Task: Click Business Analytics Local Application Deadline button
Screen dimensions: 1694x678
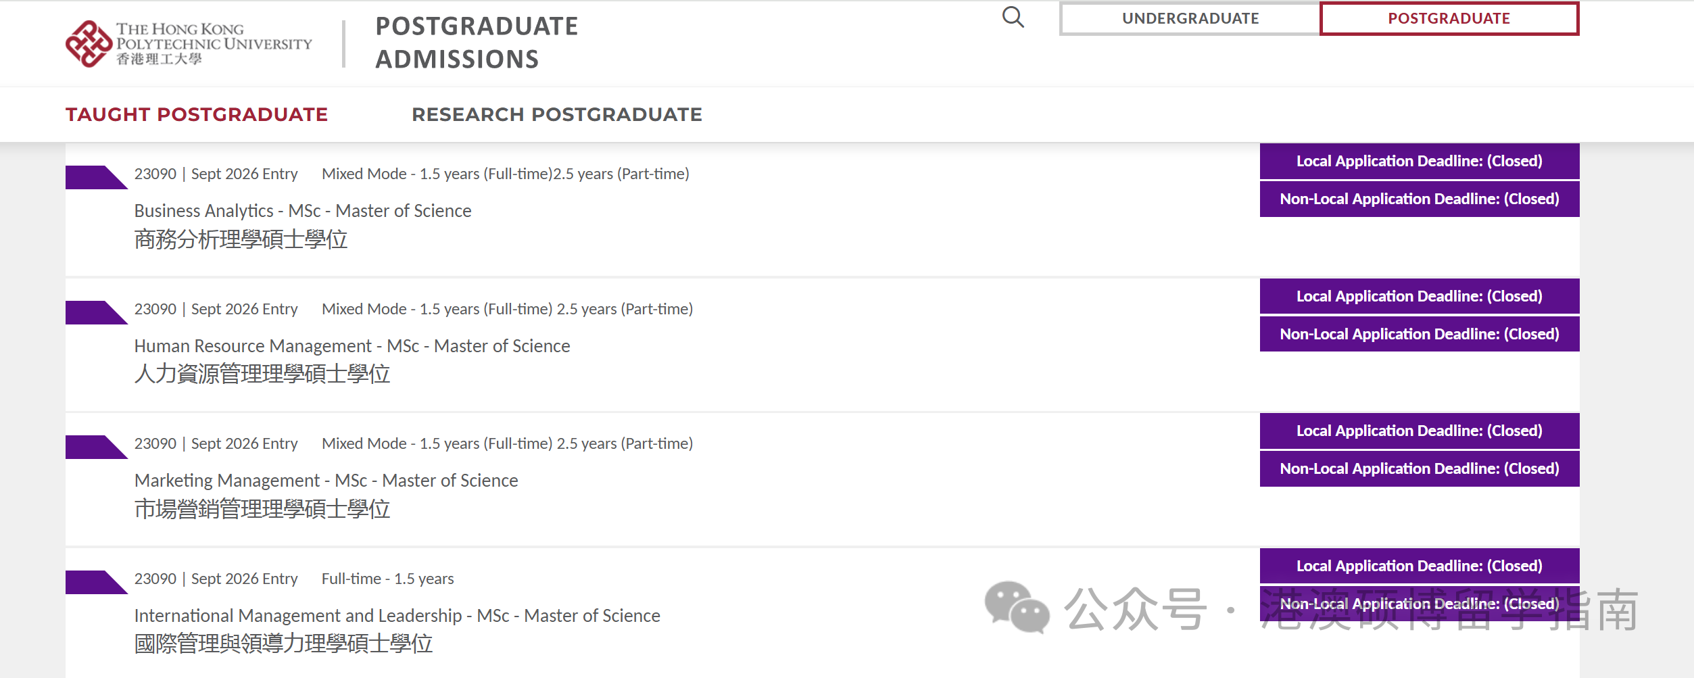Action: [1419, 162]
